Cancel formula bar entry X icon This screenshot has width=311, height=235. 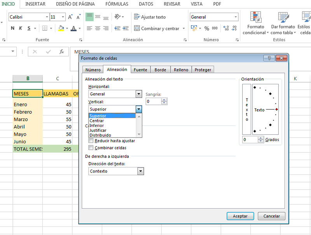click(35, 52)
